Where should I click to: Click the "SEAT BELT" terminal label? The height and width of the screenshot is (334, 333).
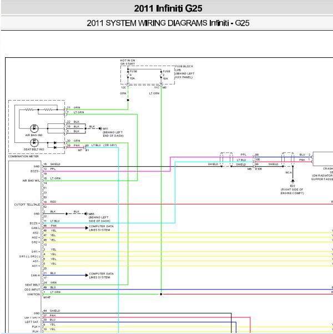coord(33,285)
